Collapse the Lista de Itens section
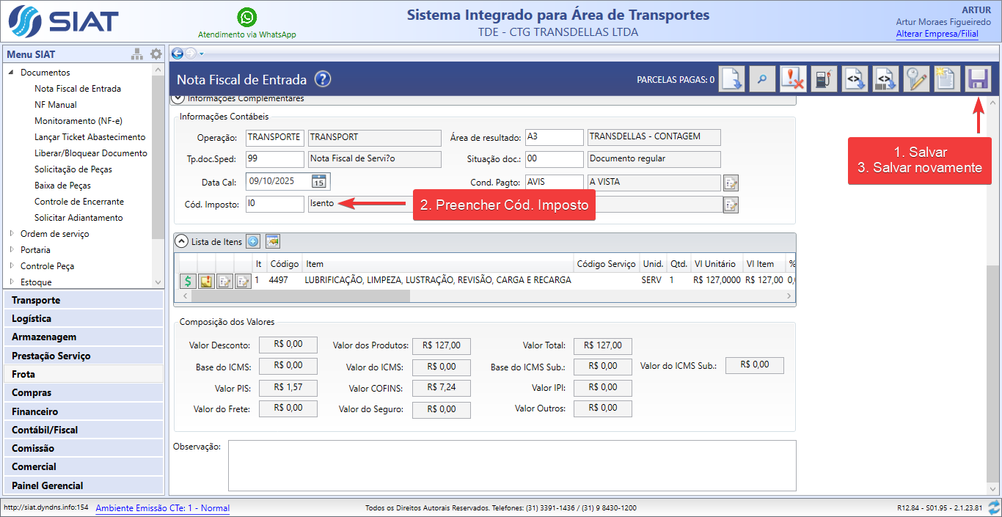The width and height of the screenshot is (1002, 517). point(181,241)
